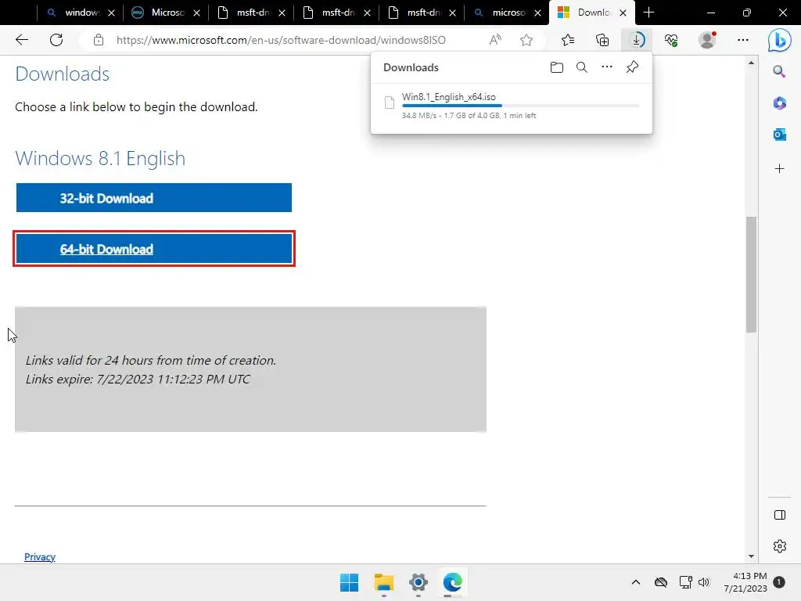Add a sidebar app with the plus icon
801x601 pixels.
(x=779, y=169)
